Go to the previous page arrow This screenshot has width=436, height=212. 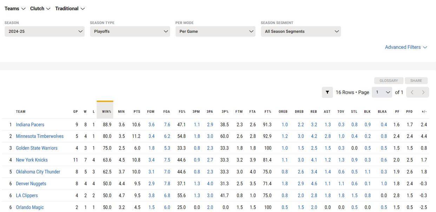[x=412, y=92]
